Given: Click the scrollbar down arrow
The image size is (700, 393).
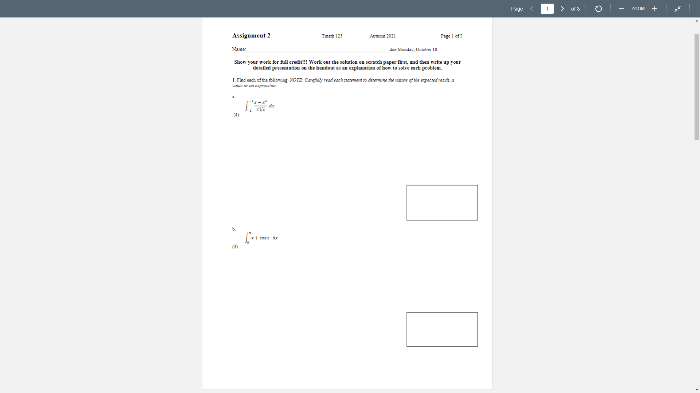Looking at the screenshot, I should pyautogui.click(x=697, y=389).
